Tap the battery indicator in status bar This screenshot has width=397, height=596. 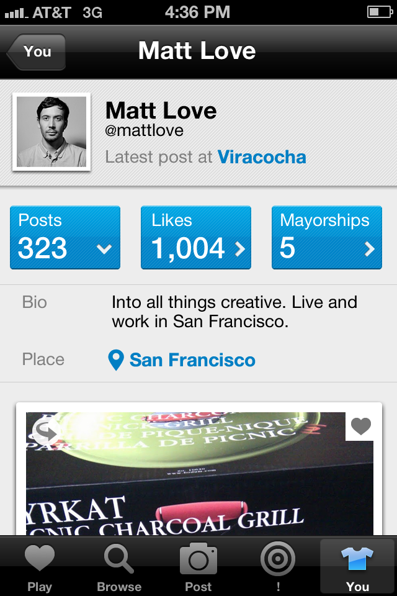378,12
